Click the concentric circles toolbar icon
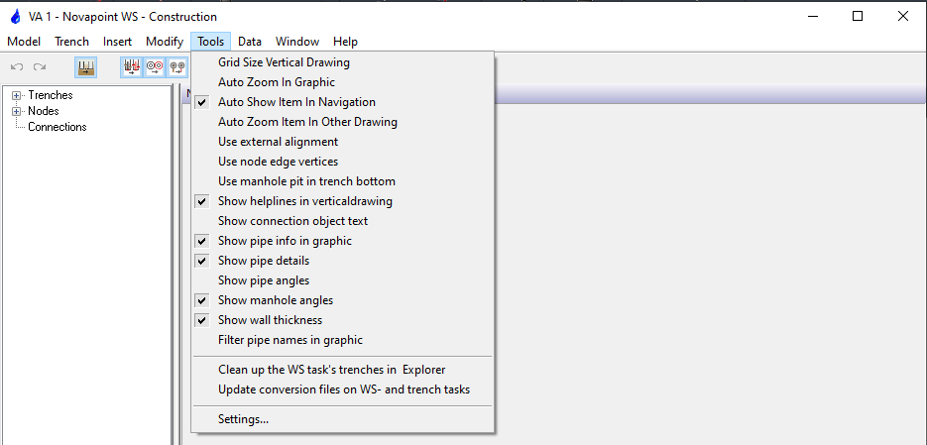The width and height of the screenshot is (927, 445). pos(155,67)
